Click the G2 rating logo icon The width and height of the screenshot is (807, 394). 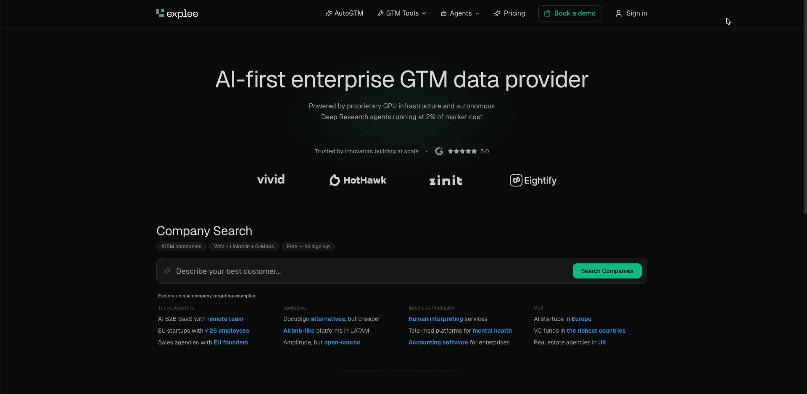point(439,151)
